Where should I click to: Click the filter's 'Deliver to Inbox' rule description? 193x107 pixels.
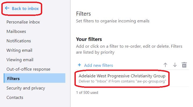tap(122, 81)
